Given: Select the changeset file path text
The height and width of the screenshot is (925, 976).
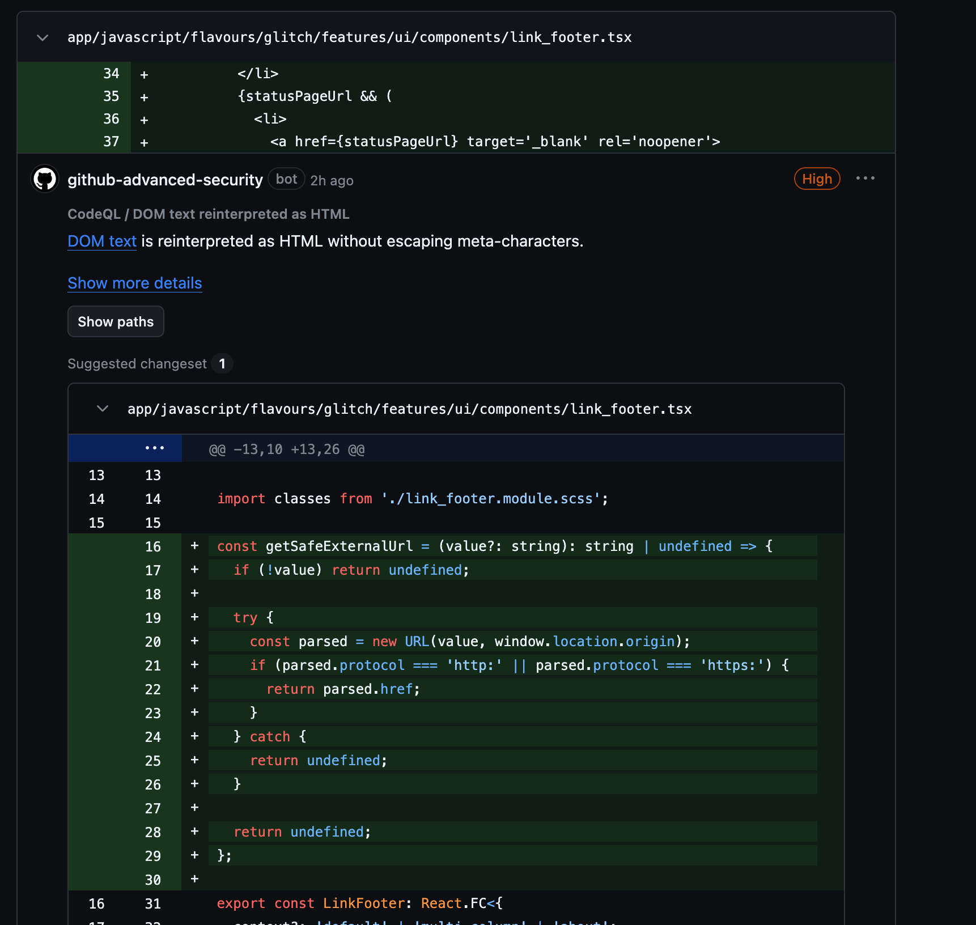Looking at the screenshot, I should [x=409, y=409].
